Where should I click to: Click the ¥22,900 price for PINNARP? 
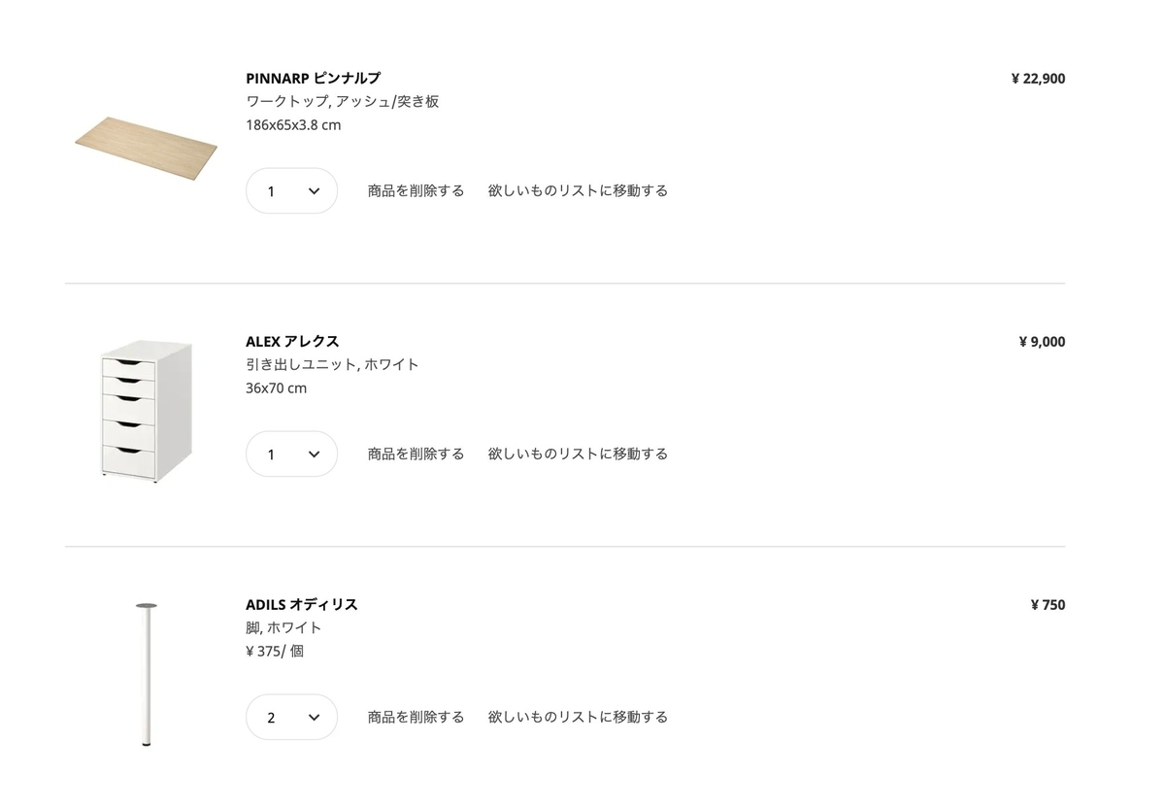[x=1038, y=78]
